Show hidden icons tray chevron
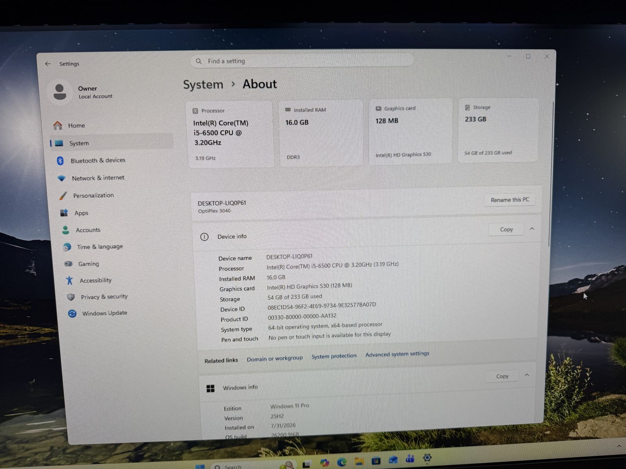The image size is (626, 469). pyautogui.click(x=619, y=446)
